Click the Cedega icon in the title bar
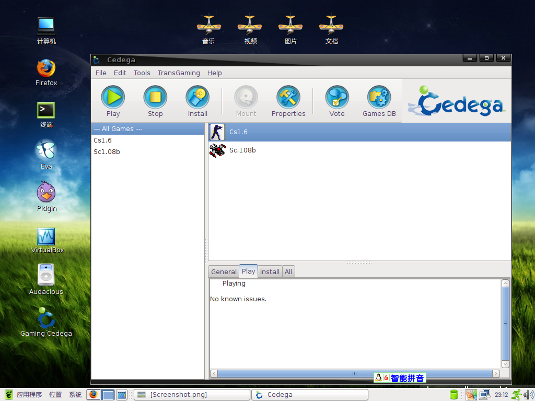 (97, 60)
